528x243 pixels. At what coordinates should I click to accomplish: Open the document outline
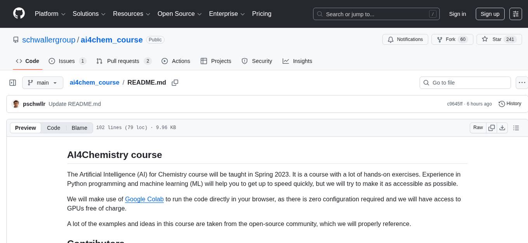516,127
